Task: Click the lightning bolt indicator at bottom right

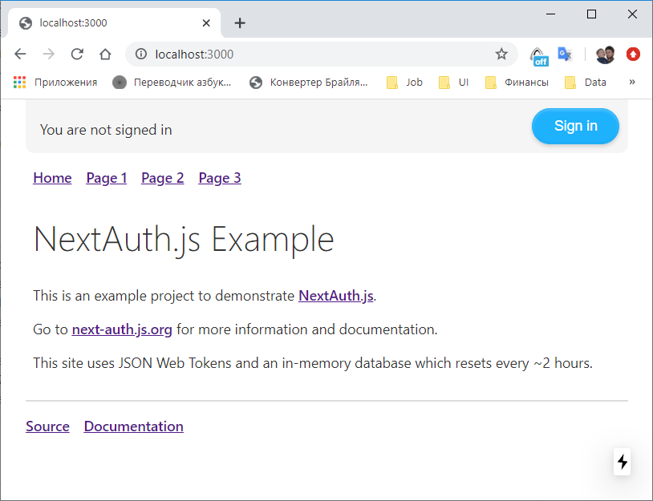Action: tap(622, 462)
